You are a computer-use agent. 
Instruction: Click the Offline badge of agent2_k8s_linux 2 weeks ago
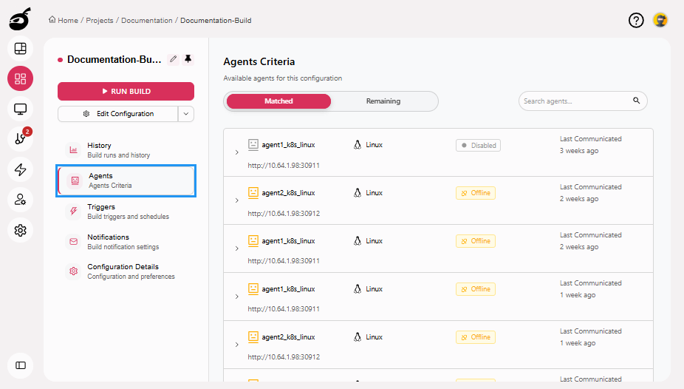click(476, 193)
